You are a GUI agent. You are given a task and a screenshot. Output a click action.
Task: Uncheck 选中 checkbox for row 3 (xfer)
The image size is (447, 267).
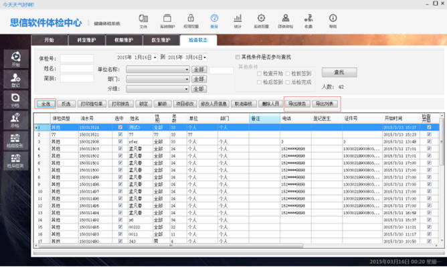(120, 142)
